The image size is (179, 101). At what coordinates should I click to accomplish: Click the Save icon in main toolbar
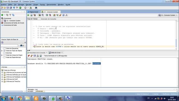[x=8, y=8]
